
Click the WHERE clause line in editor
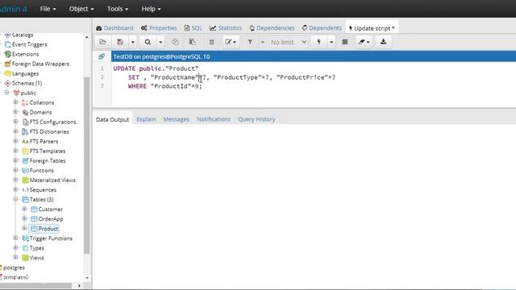click(164, 86)
